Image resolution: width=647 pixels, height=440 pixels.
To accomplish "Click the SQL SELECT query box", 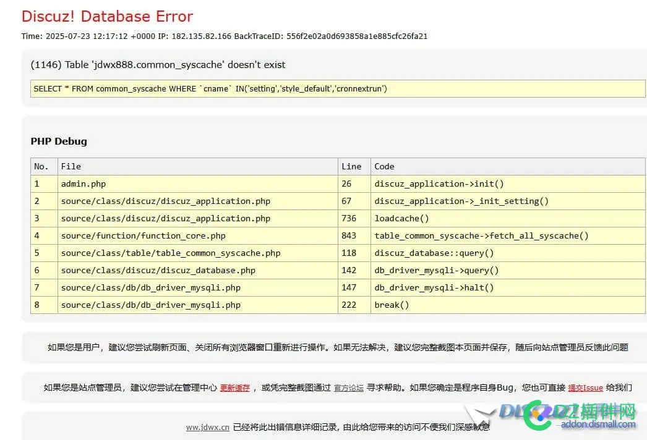I will (337, 89).
